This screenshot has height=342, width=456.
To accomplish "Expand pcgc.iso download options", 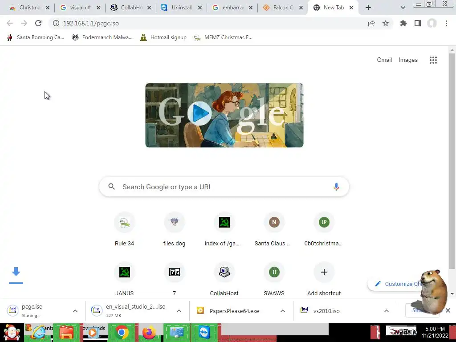I will (75, 311).
